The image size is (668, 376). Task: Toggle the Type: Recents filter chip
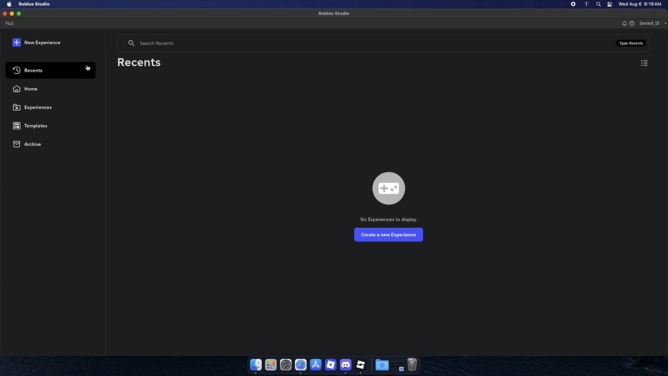pyautogui.click(x=630, y=42)
